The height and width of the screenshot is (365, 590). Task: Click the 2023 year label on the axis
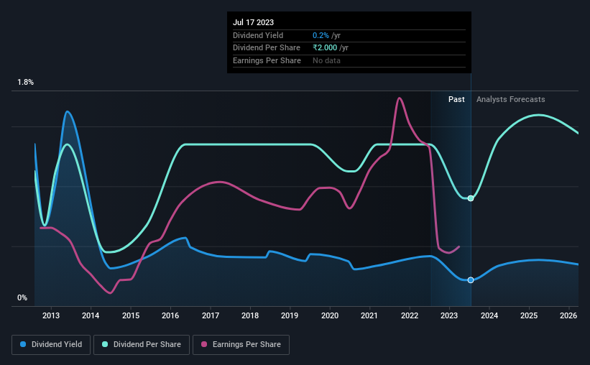[449, 315]
